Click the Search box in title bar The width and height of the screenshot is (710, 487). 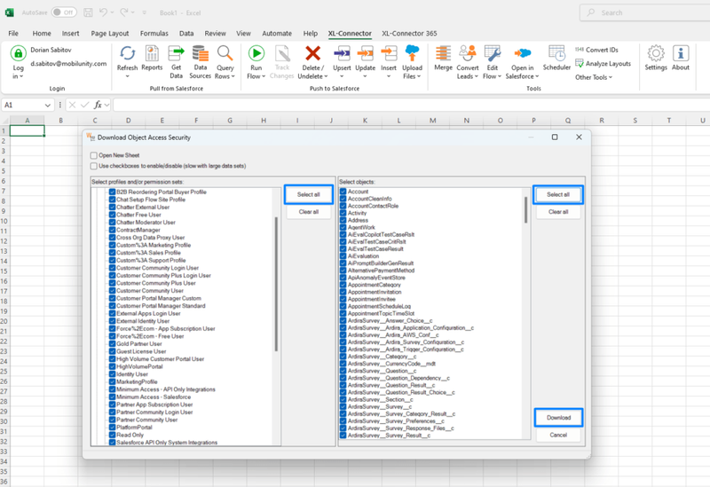645,12
